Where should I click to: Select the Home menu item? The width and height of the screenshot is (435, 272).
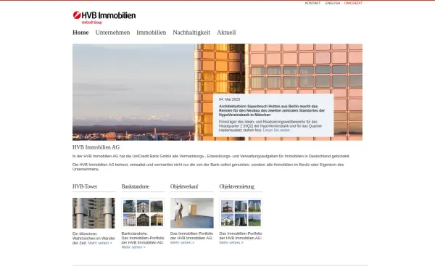pos(80,33)
